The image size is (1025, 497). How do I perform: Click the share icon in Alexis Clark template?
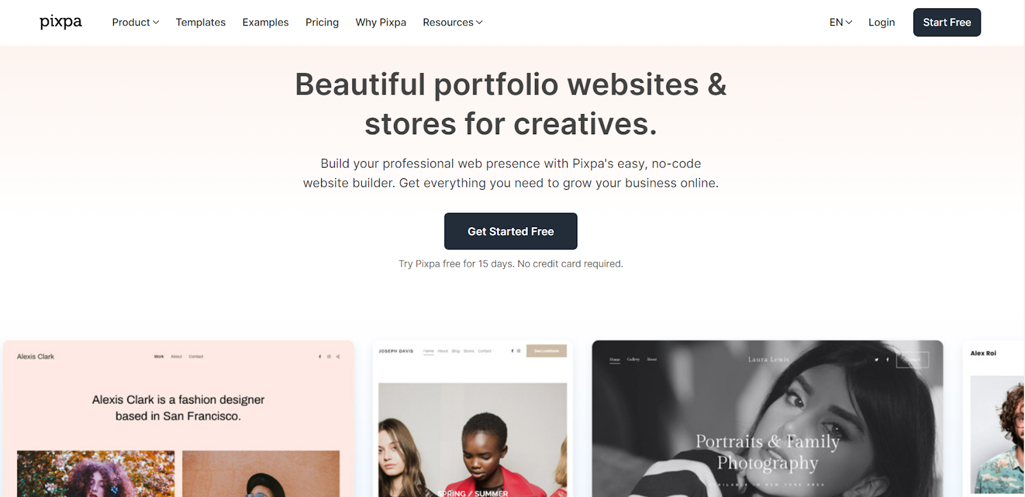[x=338, y=356]
